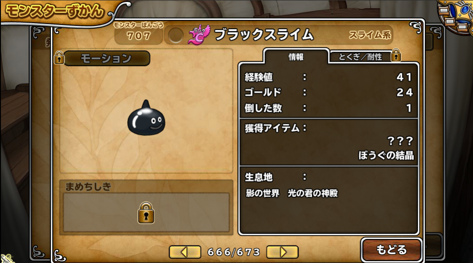Click the 666/673 page counter

tap(234, 252)
